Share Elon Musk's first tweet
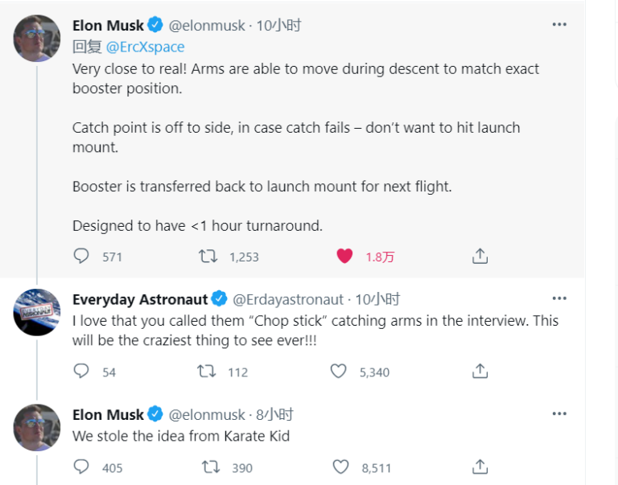Viewport: 618px width, 485px height. click(x=480, y=256)
